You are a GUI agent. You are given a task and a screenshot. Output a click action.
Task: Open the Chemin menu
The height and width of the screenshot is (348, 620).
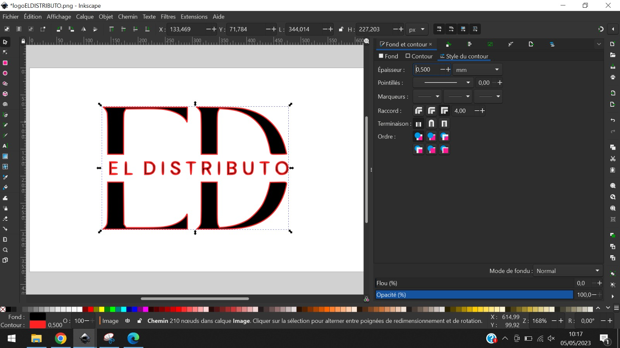[x=128, y=17]
